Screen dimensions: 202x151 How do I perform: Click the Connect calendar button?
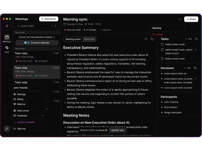[x=37, y=43]
